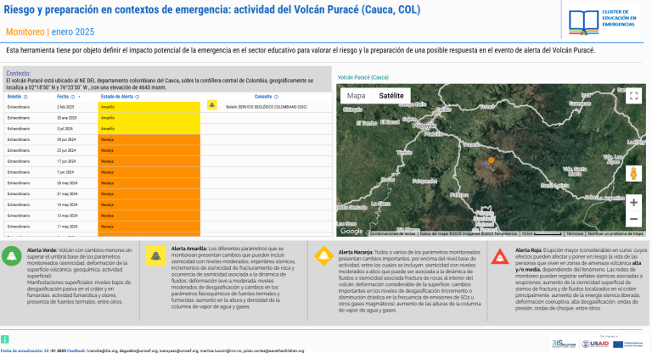The width and height of the screenshot is (652, 353).
Task: Switch map view to Mapa
Action: [356, 96]
